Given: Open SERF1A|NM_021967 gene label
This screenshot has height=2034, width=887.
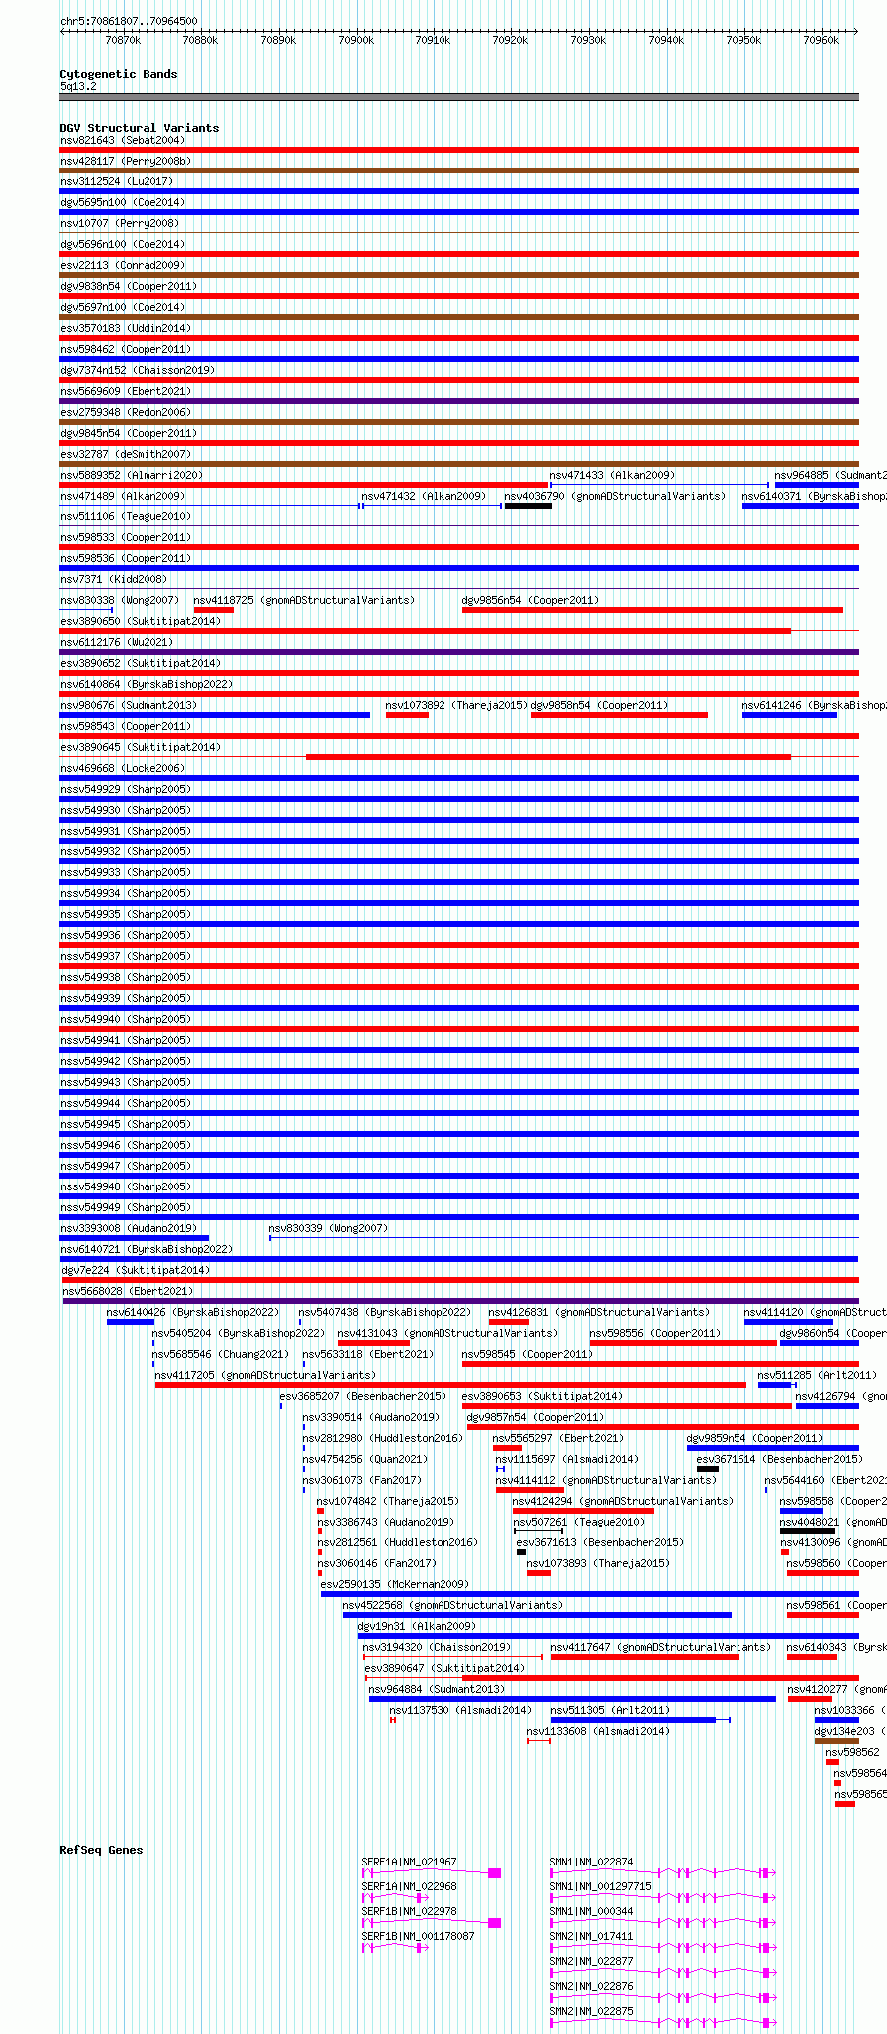Looking at the screenshot, I should click(x=410, y=1862).
